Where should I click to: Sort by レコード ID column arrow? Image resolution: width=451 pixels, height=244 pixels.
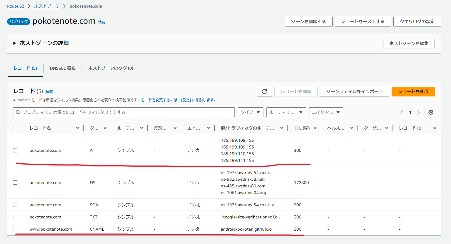(x=435, y=128)
